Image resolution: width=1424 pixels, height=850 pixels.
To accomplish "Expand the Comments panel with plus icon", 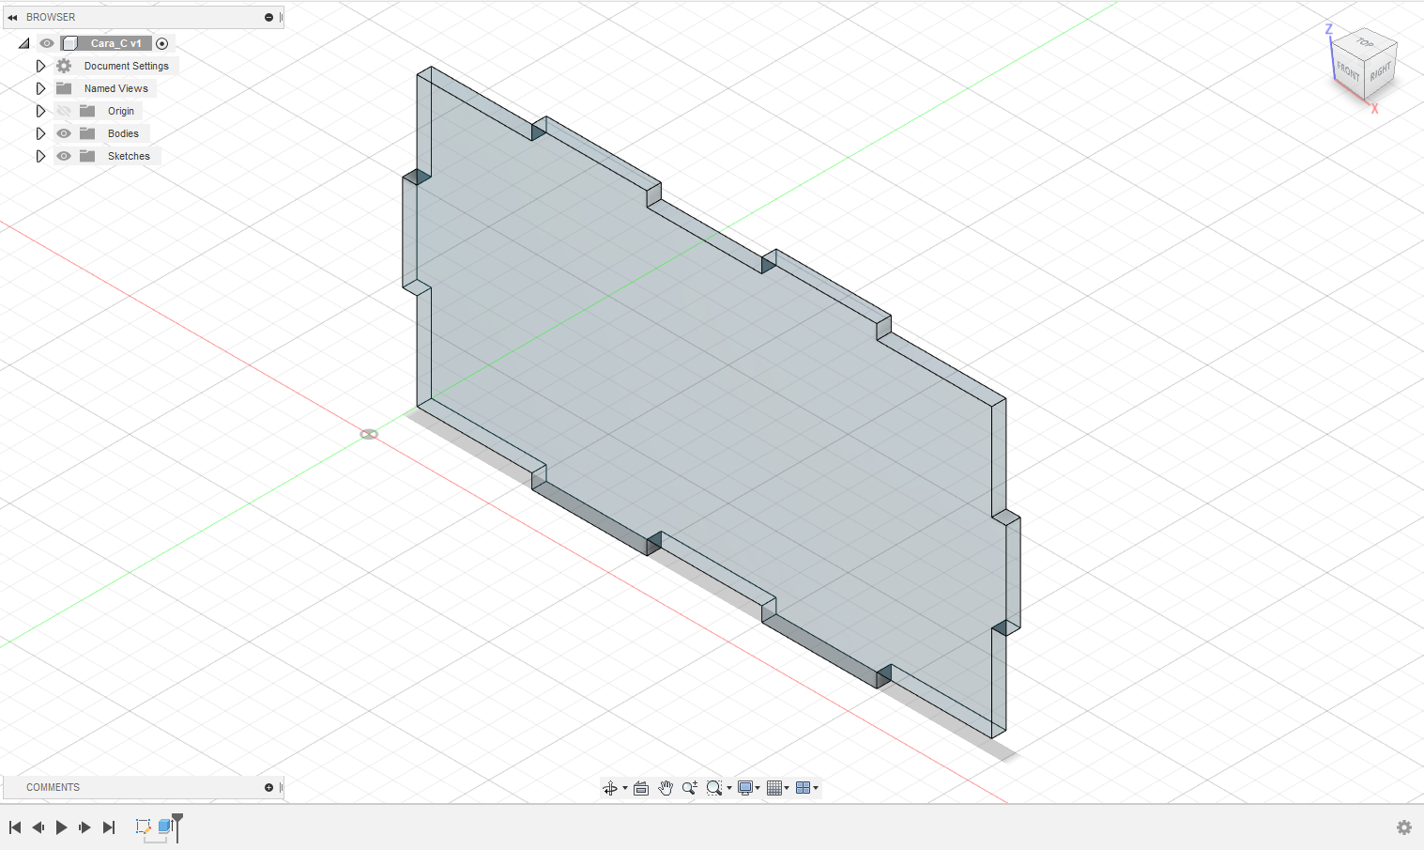I will (x=268, y=787).
